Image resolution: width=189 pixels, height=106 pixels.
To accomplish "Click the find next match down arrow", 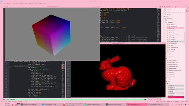I will coord(149,99).
